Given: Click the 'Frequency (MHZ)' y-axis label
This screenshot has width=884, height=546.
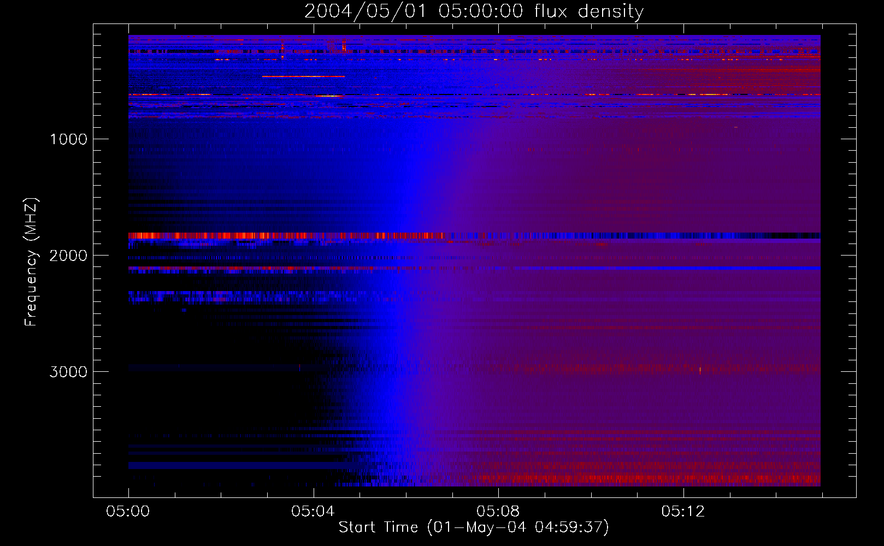Looking at the screenshot, I should click(x=31, y=262).
